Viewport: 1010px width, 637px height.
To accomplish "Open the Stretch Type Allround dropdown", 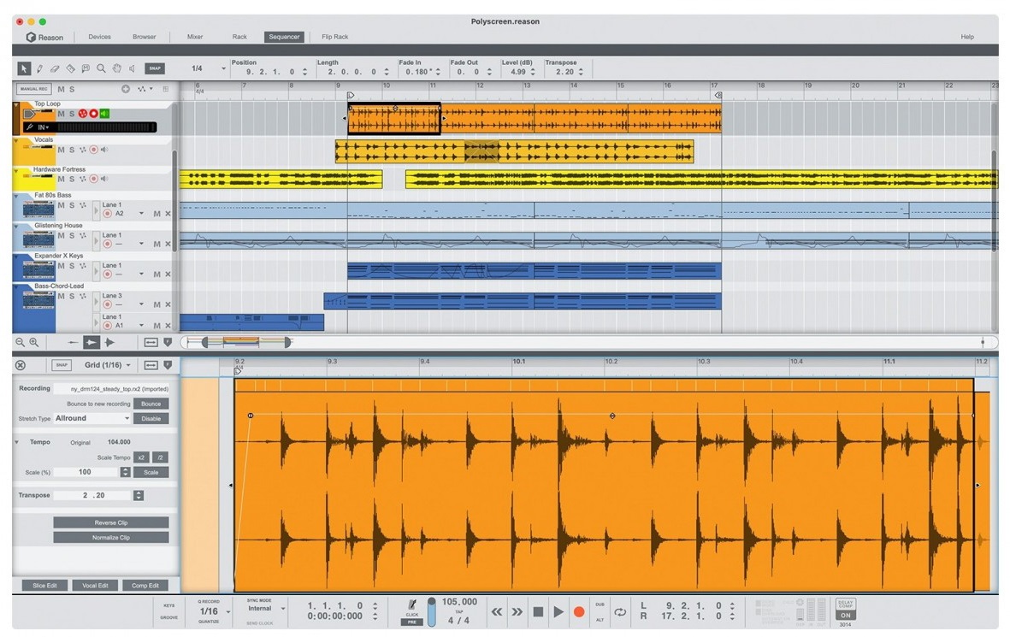I will click(x=92, y=419).
